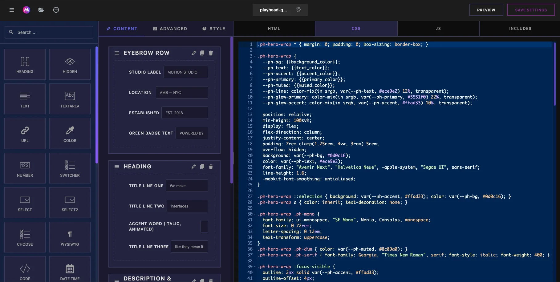Viewport: 560px width, 282px height.
Task: Open the hamburger menu
Action: (12, 10)
